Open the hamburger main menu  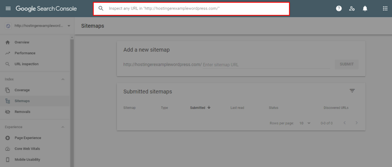pyautogui.click(x=8, y=9)
